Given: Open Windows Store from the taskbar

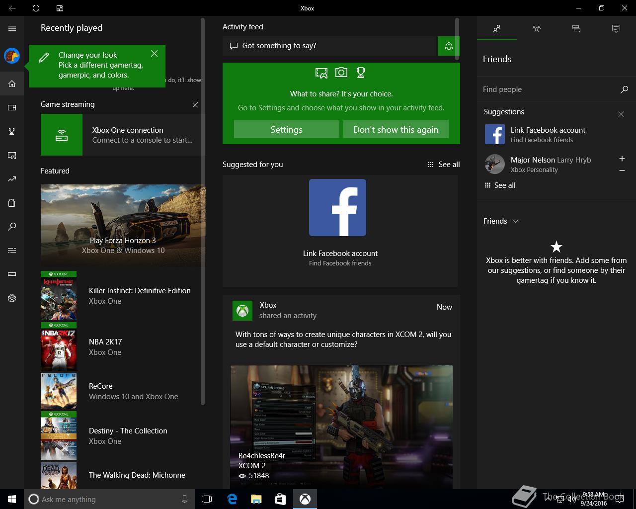Looking at the screenshot, I should pos(280,499).
